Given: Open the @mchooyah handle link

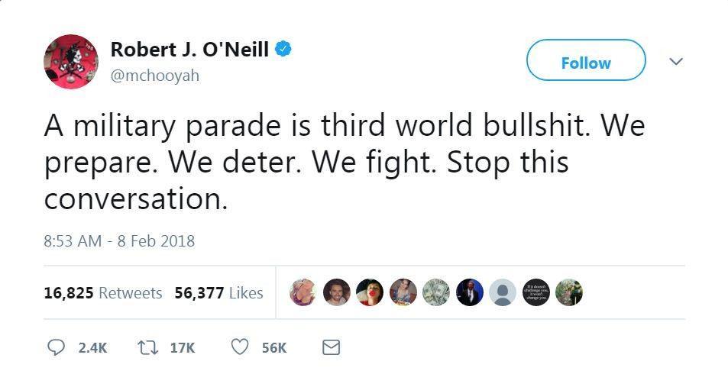Looking at the screenshot, I should coord(154,75).
